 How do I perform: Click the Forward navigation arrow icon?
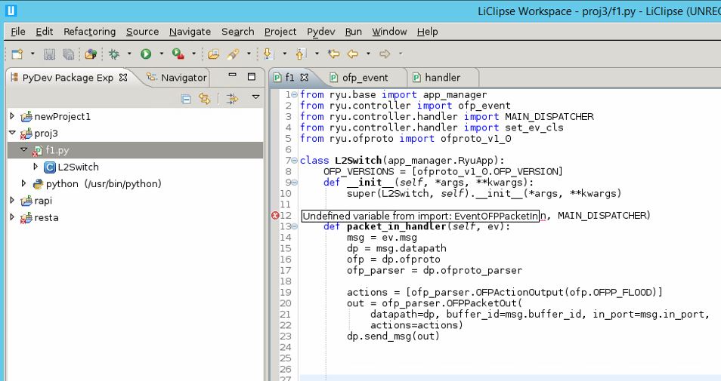tap(385, 54)
